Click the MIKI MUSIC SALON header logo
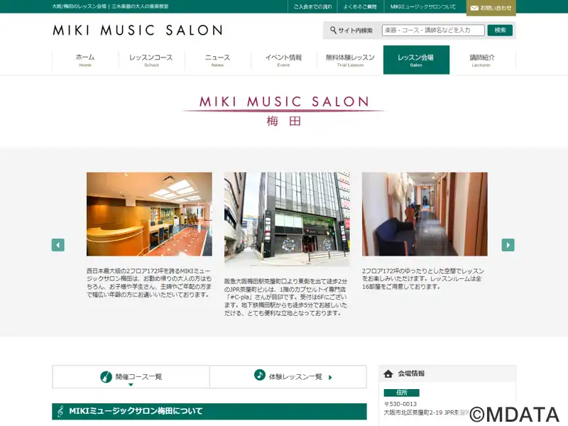This screenshot has height=426, width=568. [x=137, y=31]
